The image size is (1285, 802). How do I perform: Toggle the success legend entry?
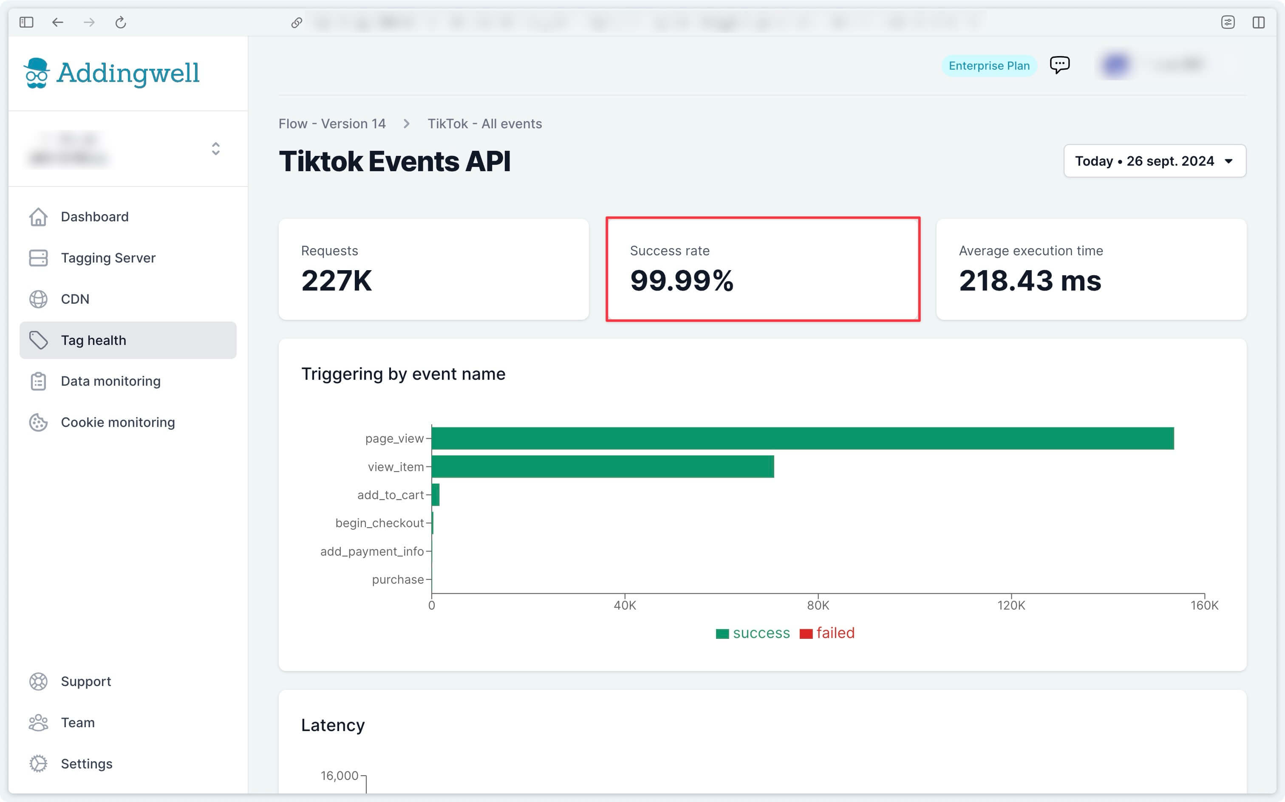tap(753, 633)
